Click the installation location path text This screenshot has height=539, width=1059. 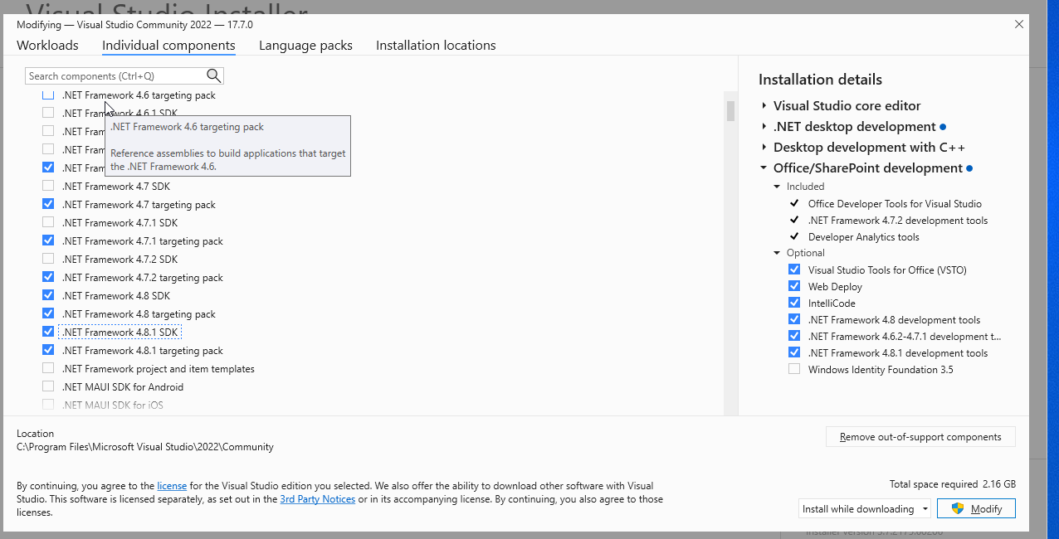point(145,447)
